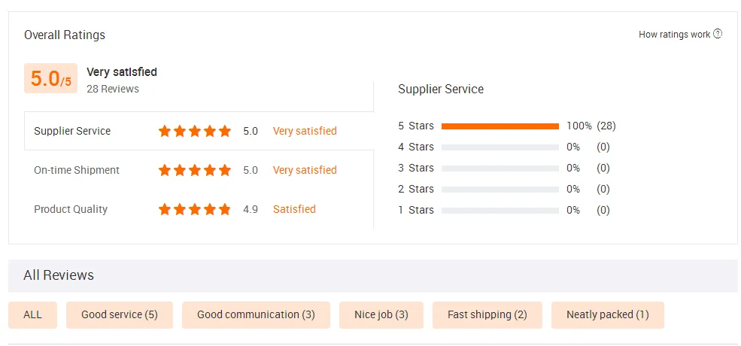Click the On-time Shipment star rating
The image size is (741, 346).
tap(195, 170)
